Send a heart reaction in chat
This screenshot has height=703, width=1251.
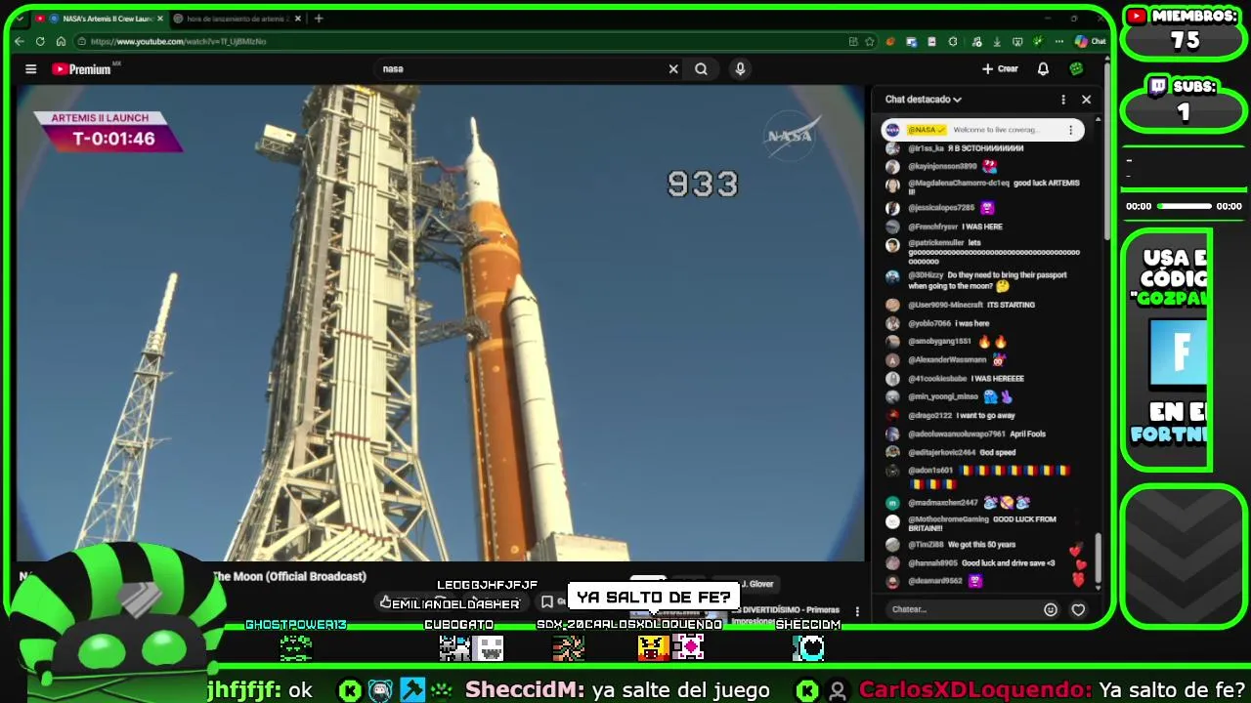tap(1078, 609)
